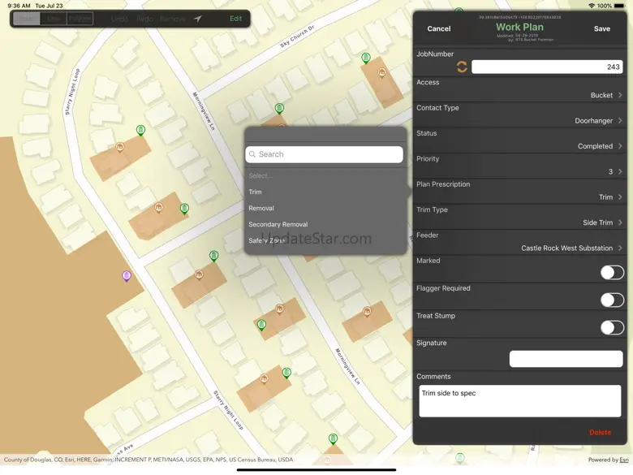The height and width of the screenshot is (475, 633).
Task: Click the magnifier icon in search box
Action: [x=253, y=154]
